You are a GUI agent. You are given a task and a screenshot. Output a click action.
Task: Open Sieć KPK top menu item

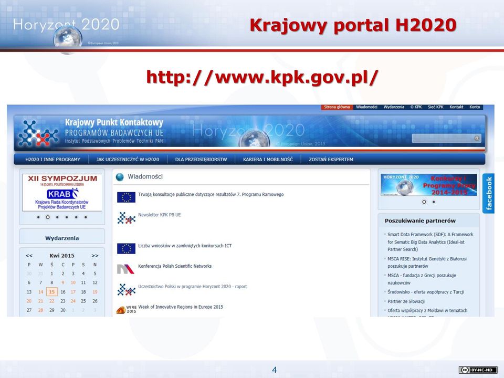(x=436, y=107)
